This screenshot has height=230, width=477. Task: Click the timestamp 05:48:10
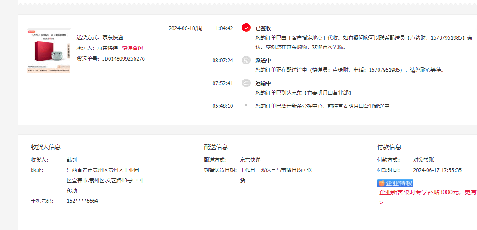[x=223, y=106]
